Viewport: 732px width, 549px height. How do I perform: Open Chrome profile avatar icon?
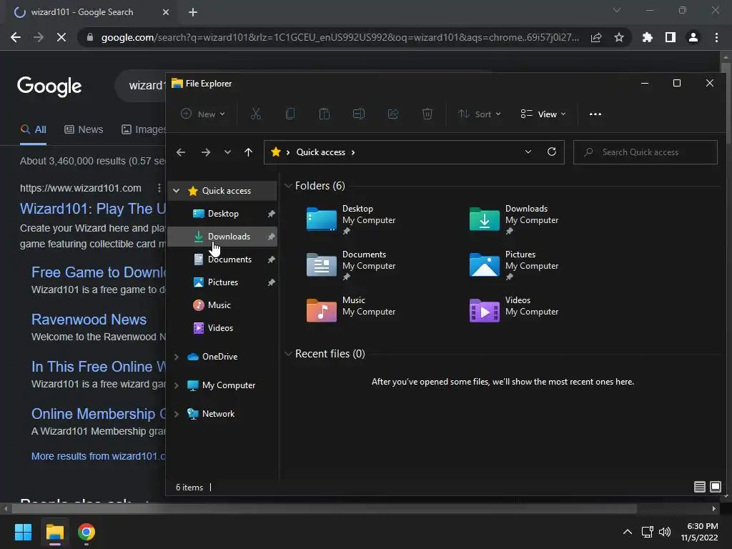[x=693, y=37]
